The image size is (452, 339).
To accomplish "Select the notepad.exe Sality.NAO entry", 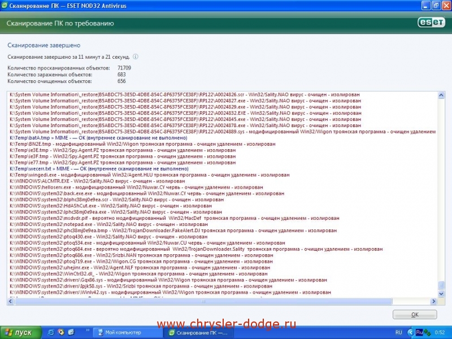I will point(108,224).
